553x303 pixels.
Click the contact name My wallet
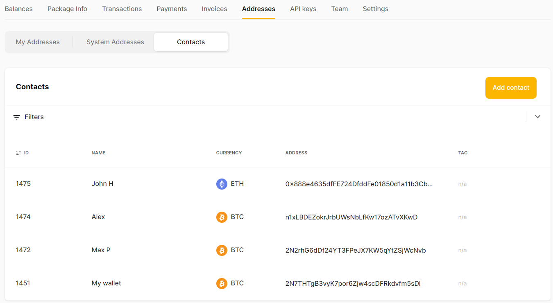coord(107,283)
